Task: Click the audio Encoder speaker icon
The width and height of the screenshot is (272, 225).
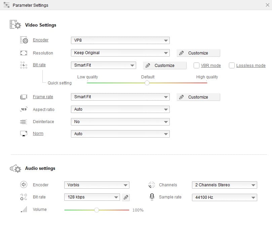Action: tap(24, 185)
